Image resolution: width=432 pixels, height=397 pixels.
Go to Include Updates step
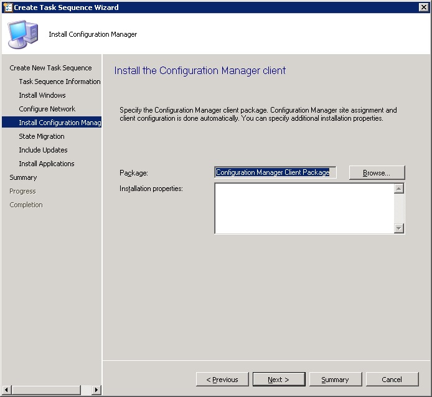(x=43, y=150)
